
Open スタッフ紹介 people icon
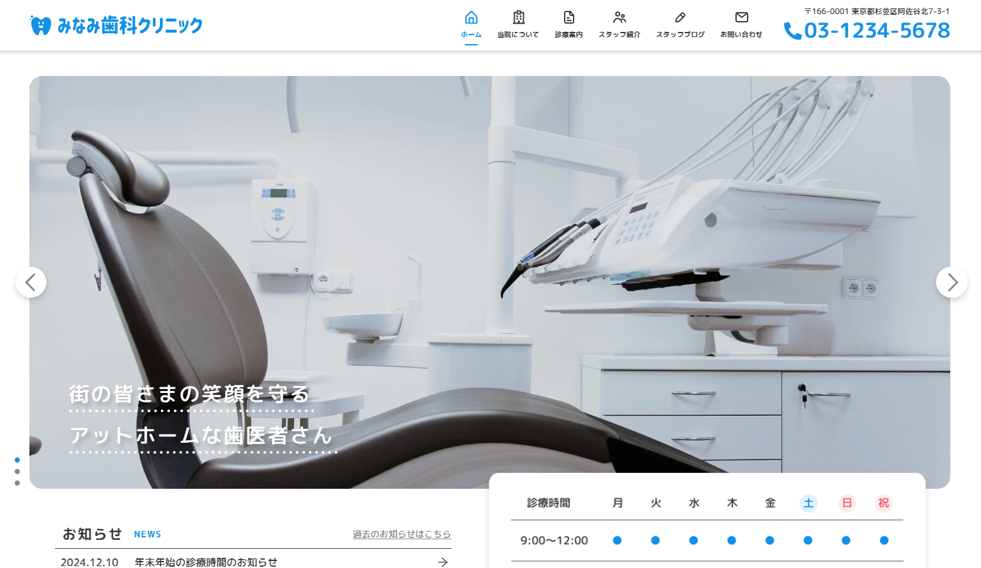619,17
